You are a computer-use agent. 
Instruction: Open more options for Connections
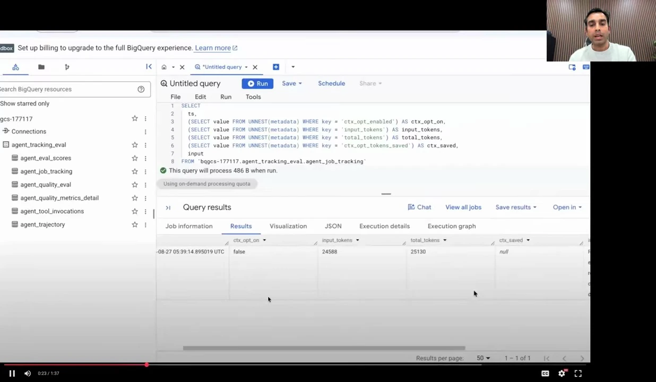click(x=145, y=132)
